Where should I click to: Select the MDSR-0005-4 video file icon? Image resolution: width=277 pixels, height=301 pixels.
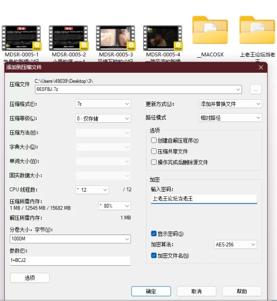(163, 38)
